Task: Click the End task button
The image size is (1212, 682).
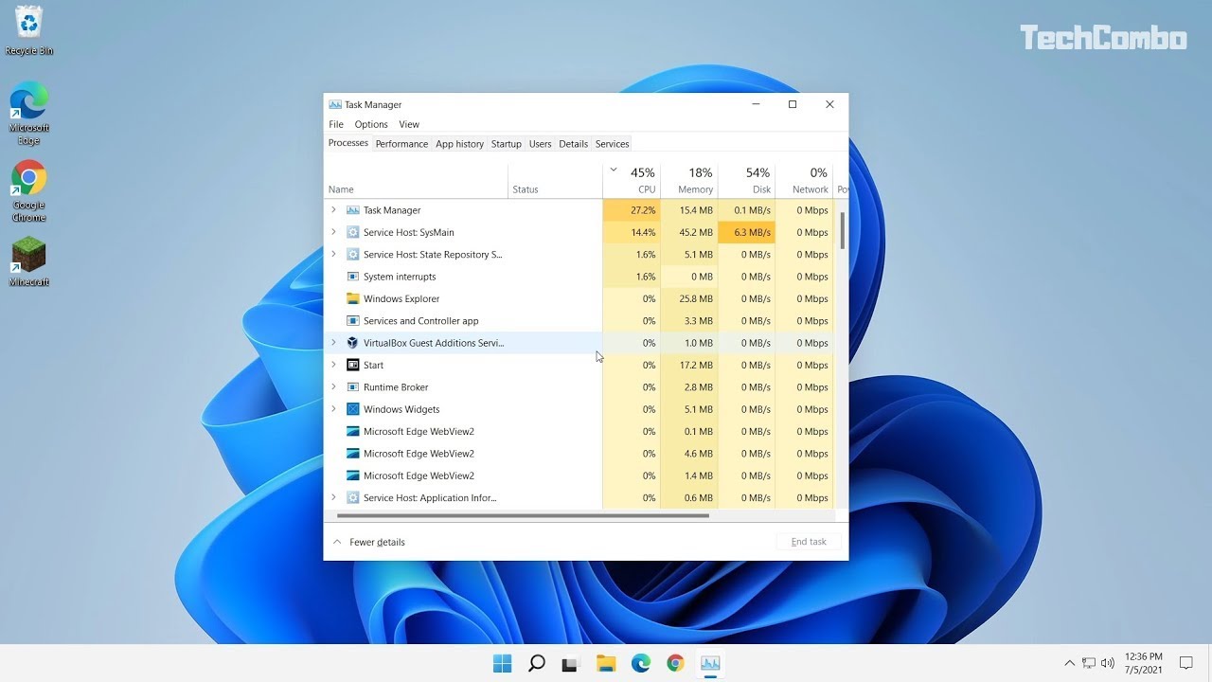Action: pyautogui.click(x=809, y=542)
